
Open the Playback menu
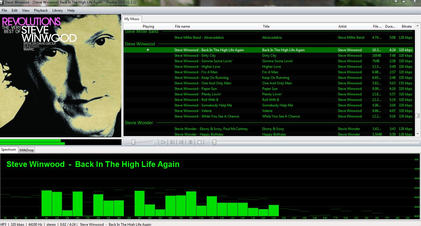point(41,10)
